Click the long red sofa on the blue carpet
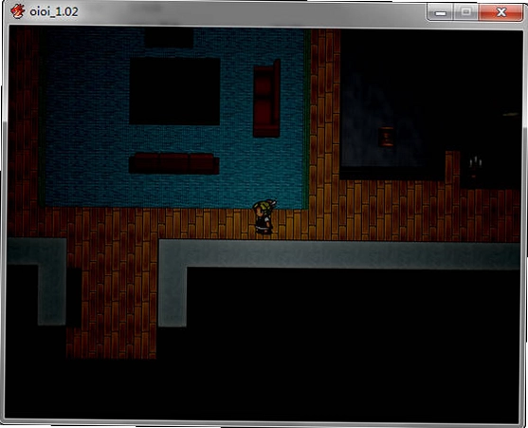The width and height of the screenshot is (528, 428). click(x=174, y=163)
